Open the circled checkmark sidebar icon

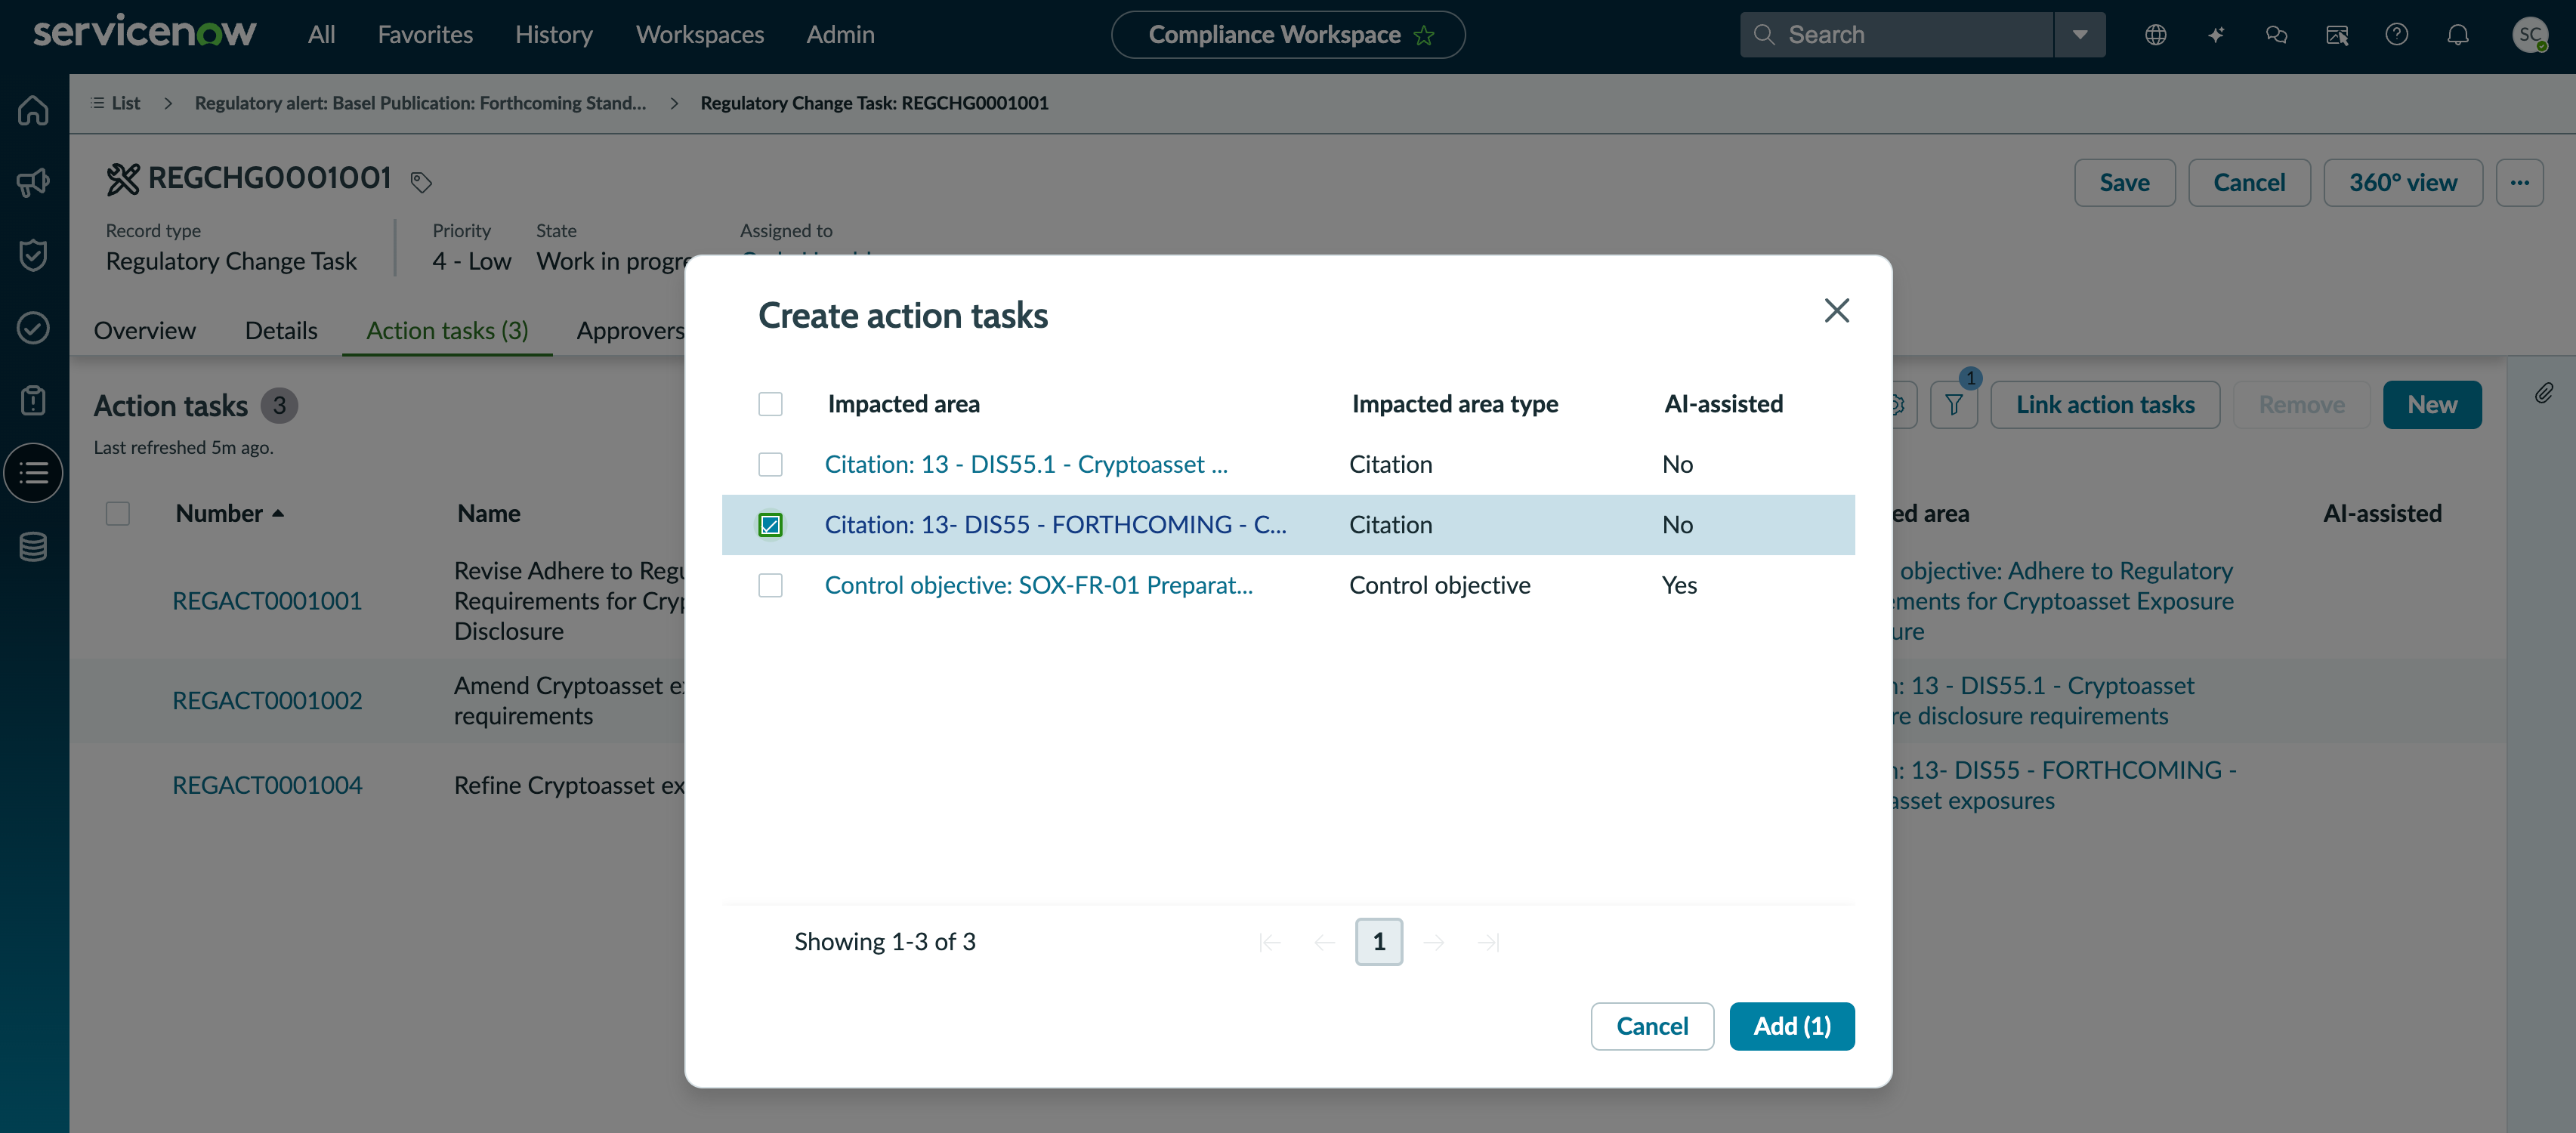tap(33, 328)
